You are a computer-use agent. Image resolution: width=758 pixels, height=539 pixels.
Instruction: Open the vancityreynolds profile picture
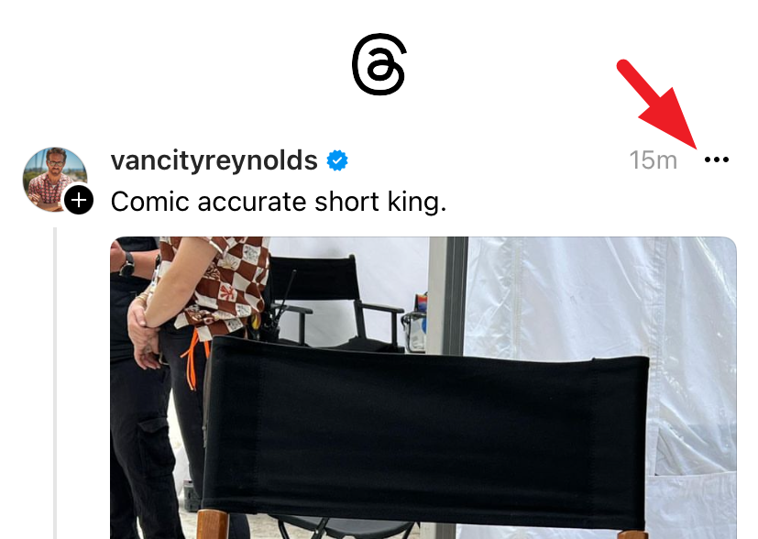tap(55, 180)
